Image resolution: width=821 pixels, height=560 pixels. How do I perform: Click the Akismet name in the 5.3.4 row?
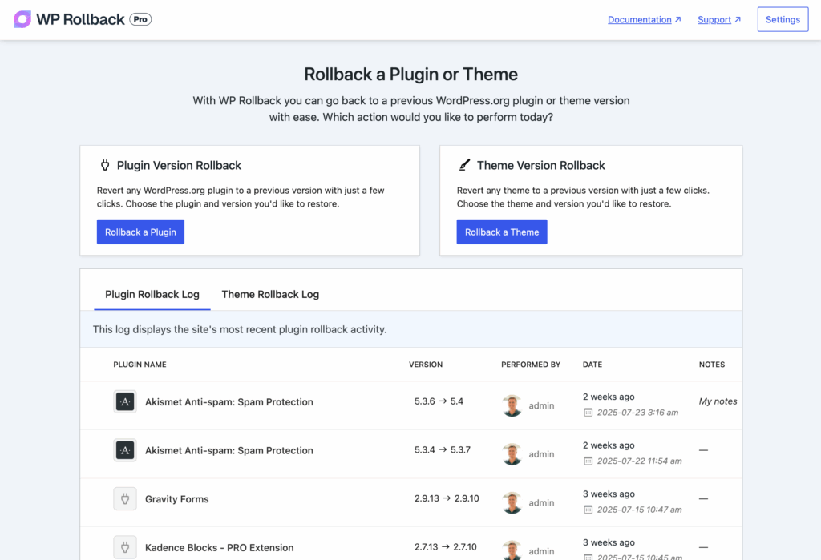pos(229,450)
